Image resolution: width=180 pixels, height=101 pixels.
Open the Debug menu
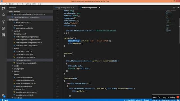[28, 4]
